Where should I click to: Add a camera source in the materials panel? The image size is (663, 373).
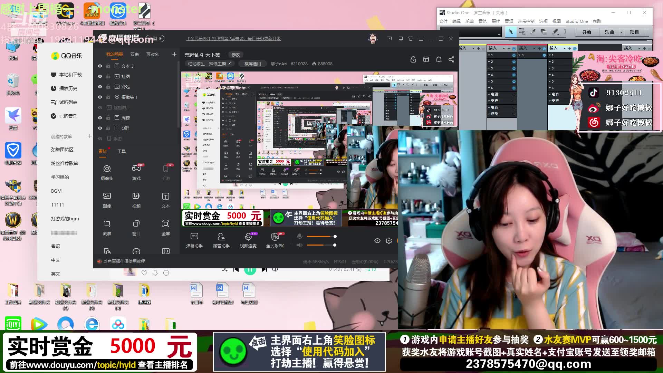(x=107, y=172)
